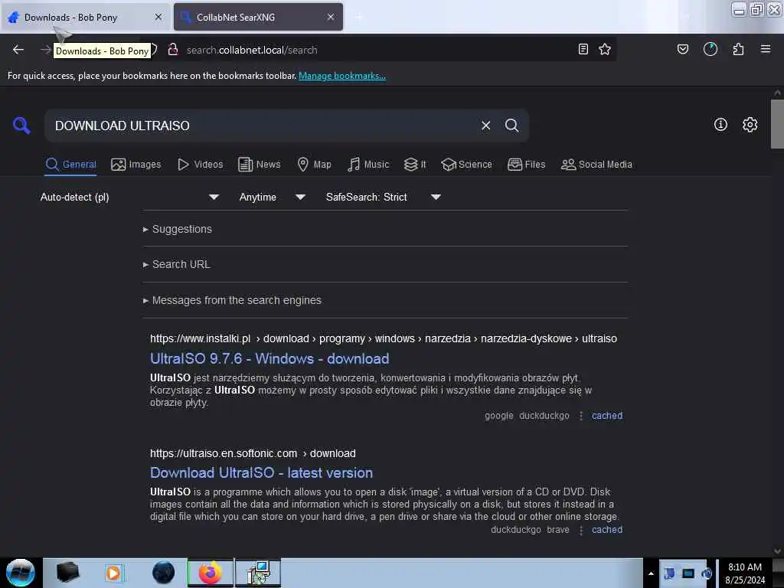Open more options dots on instalki.pl result
The height and width of the screenshot is (588, 784).
581,416
